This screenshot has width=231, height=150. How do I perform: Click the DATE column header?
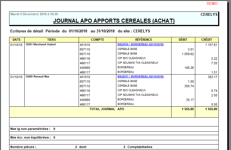(17, 40)
